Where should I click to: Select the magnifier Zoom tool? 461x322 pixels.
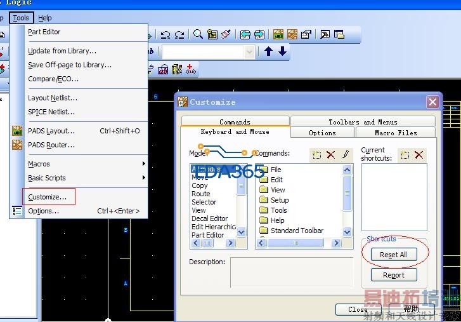tap(198, 34)
